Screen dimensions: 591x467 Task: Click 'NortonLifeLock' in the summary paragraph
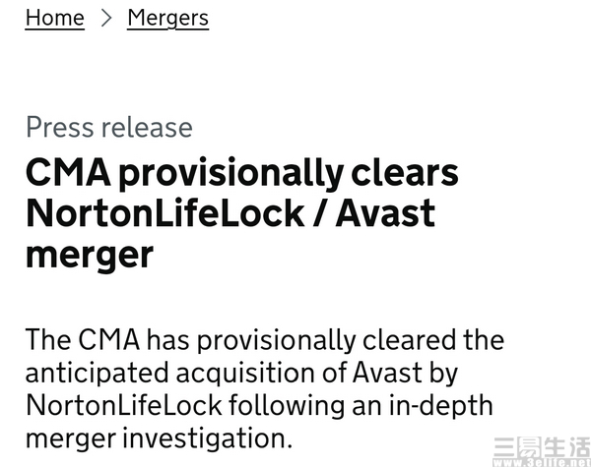[x=124, y=405]
